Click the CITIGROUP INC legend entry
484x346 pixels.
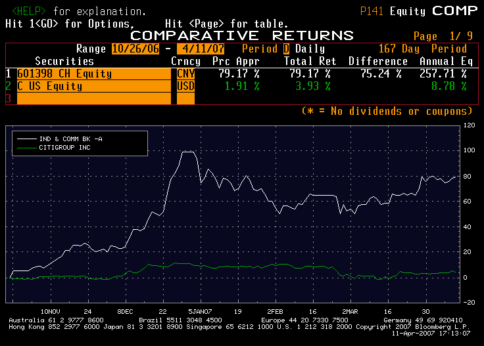pos(64,148)
